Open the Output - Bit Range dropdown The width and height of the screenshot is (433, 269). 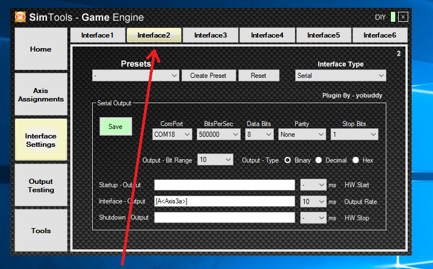(215, 160)
